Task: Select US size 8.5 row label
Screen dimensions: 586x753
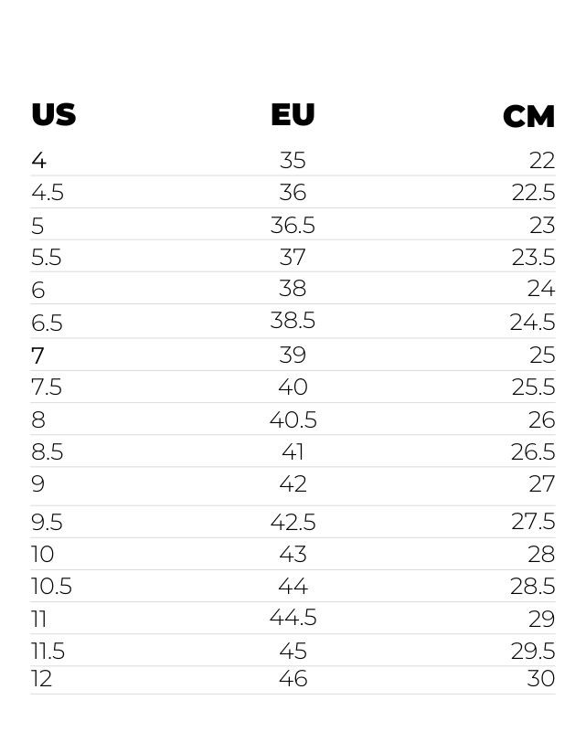Action: (x=47, y=451)
